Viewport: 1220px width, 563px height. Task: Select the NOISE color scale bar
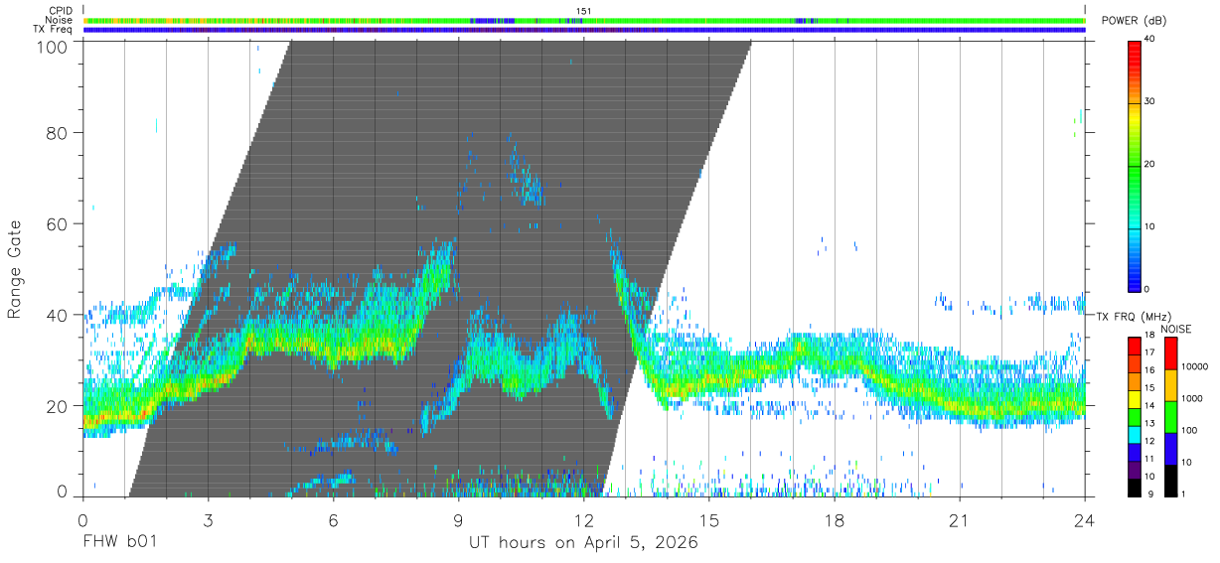click(1169, 416)
